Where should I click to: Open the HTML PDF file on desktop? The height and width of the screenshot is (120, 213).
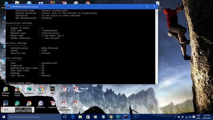pyautogui.click(x=64, y=91)
